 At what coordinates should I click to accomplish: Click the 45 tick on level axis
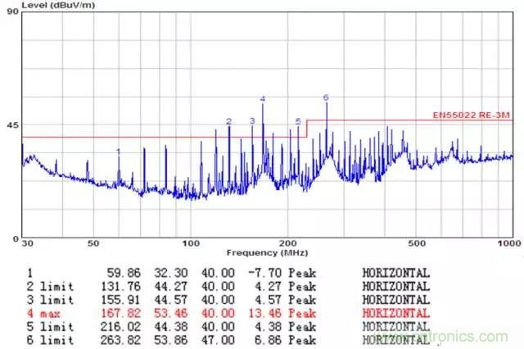[11, 126]
